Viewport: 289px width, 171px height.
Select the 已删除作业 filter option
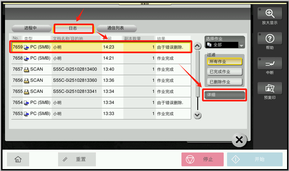pos(225,82)
